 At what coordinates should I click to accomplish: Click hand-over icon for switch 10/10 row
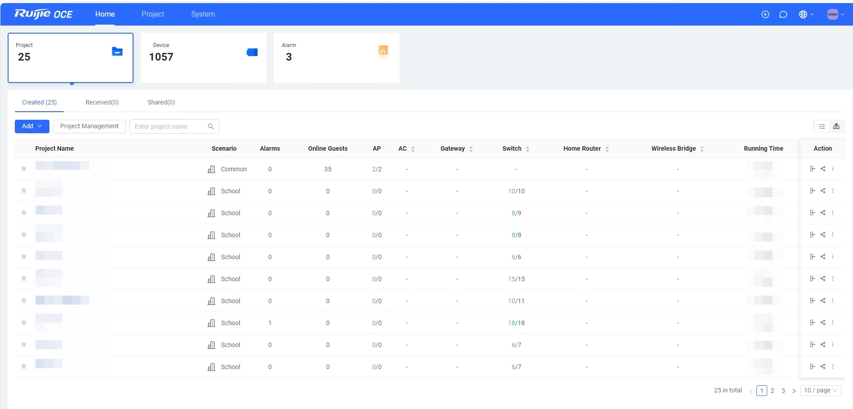coord(813,191)
